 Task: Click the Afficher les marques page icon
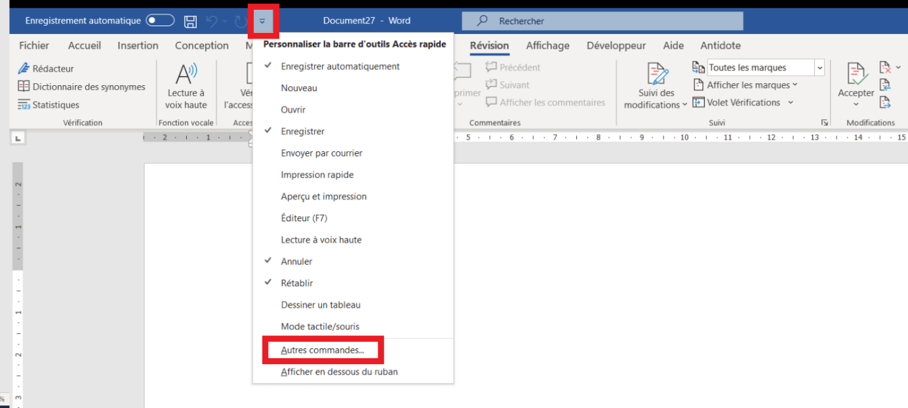point(698,85)
